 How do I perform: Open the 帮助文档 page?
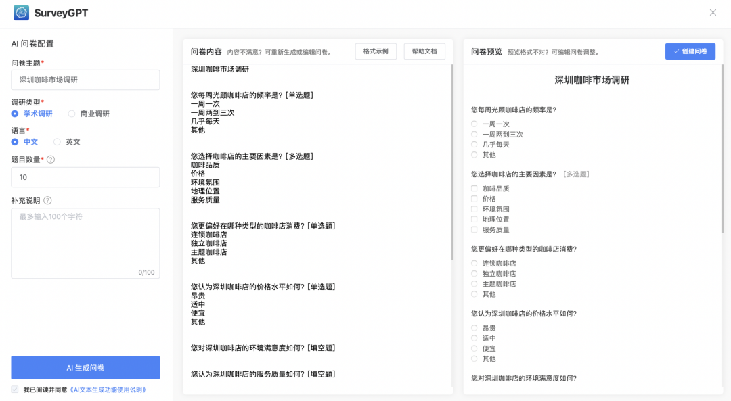424,51
